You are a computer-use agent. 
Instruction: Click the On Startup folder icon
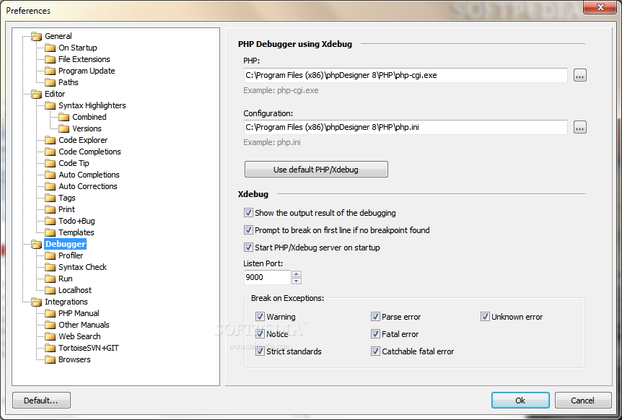[x=50, y=48]
